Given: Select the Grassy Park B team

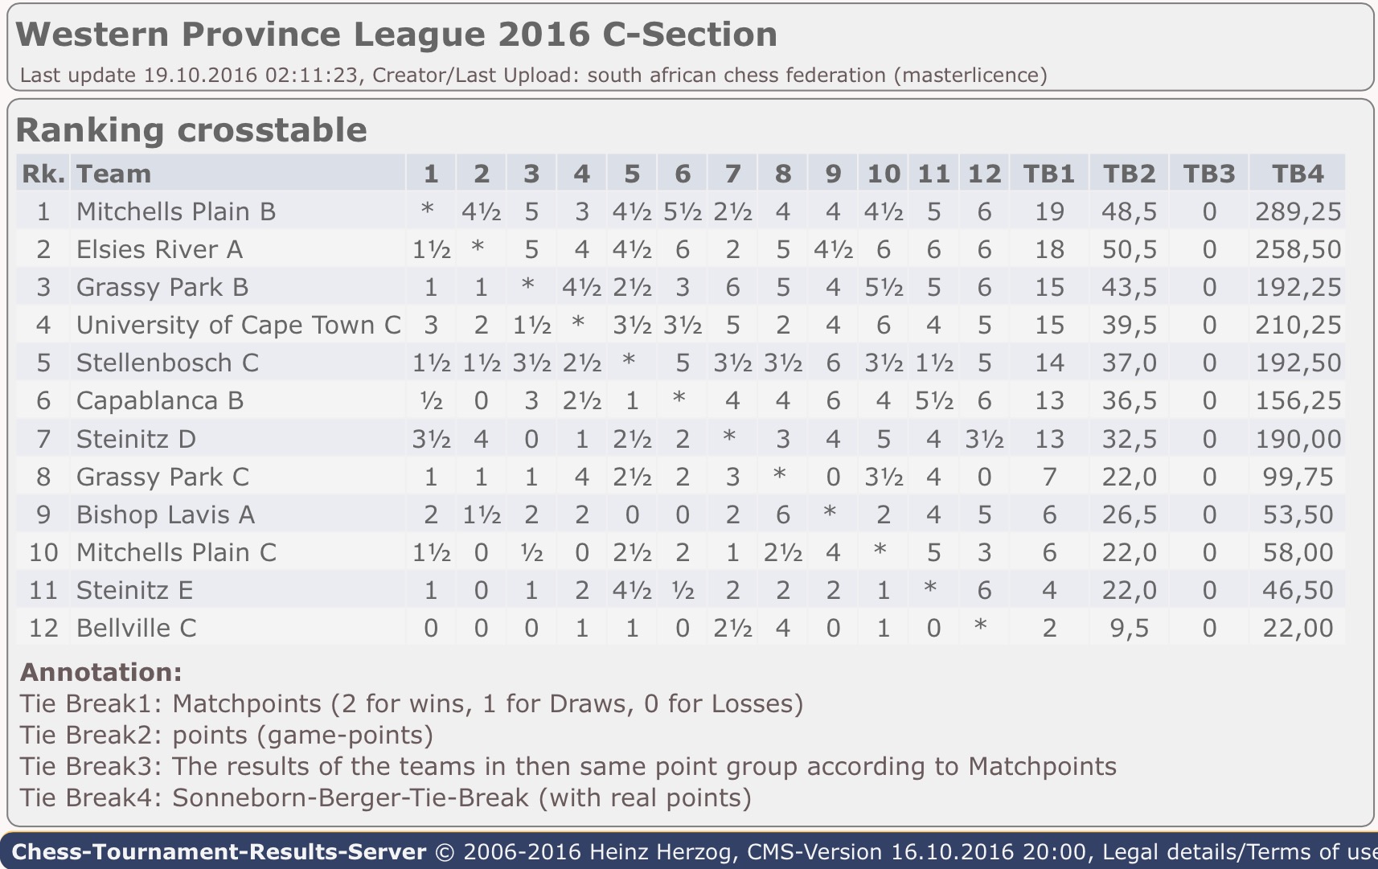Looking at the screenshot, I should (x=162, y=287).
